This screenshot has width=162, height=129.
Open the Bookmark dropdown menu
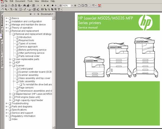pyautogui.click(x=47, y=14)
